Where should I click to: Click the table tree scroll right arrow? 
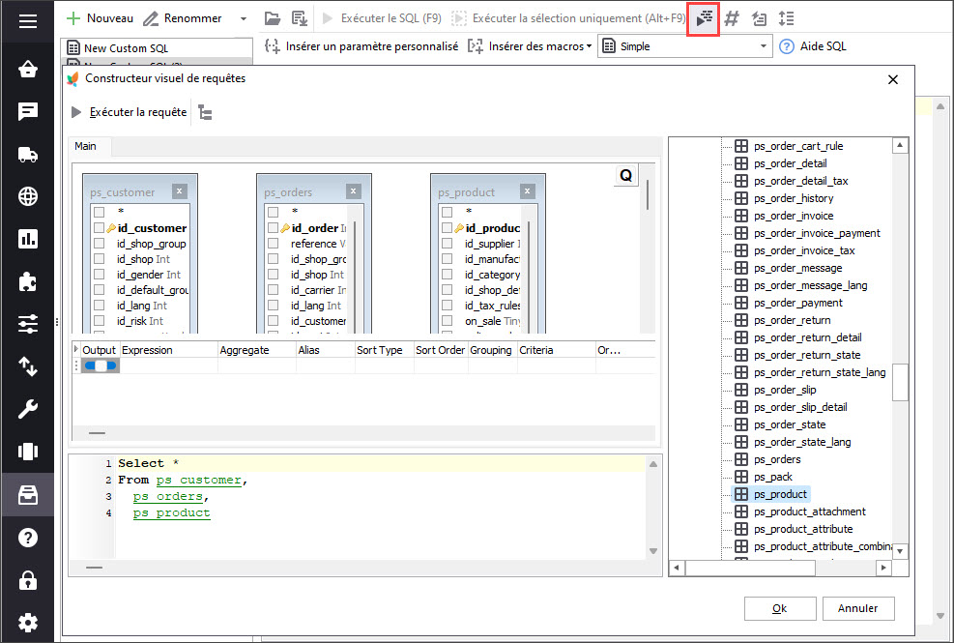pyautogui.click(x=883, y=568)
